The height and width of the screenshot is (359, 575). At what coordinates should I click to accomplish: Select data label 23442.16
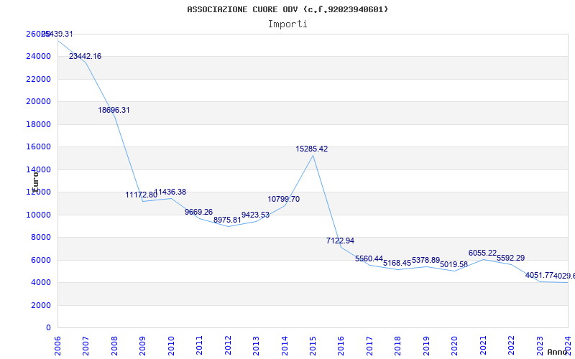click(85, 57)
